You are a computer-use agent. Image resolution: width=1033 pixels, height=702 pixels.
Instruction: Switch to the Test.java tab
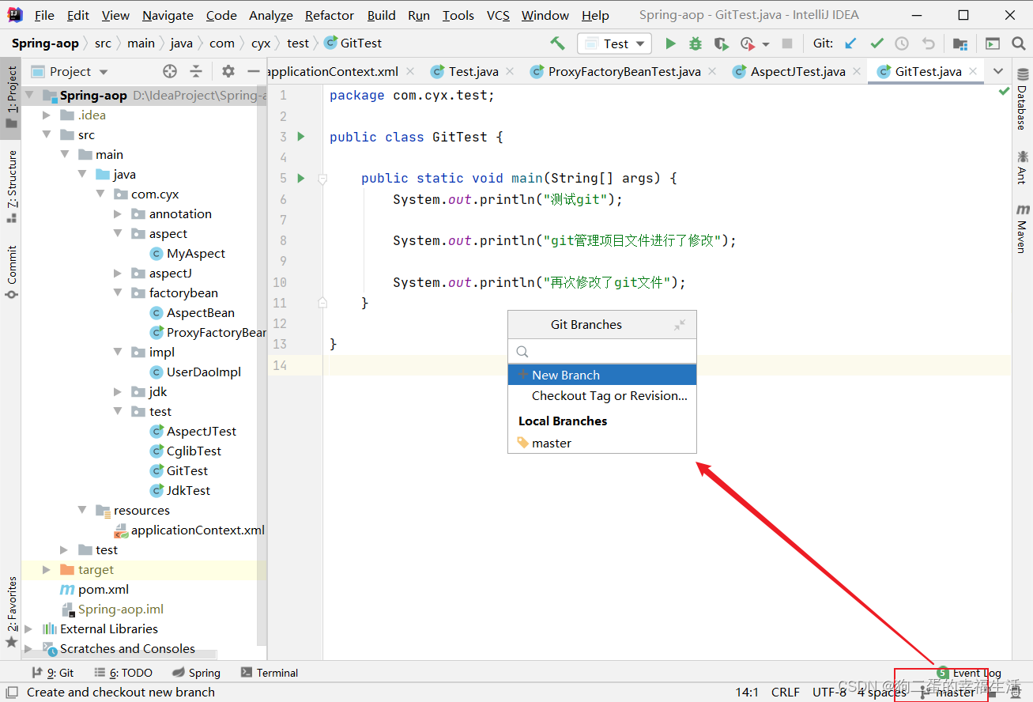[x=473, y=71]
